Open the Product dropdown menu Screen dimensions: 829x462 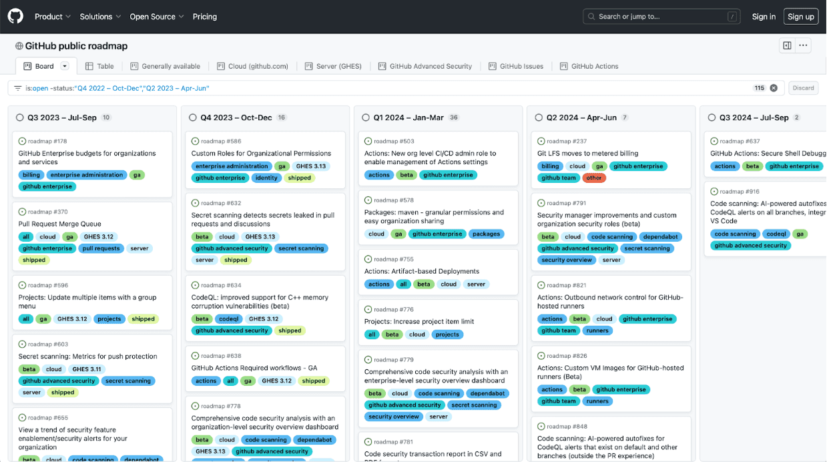(52, 16)
